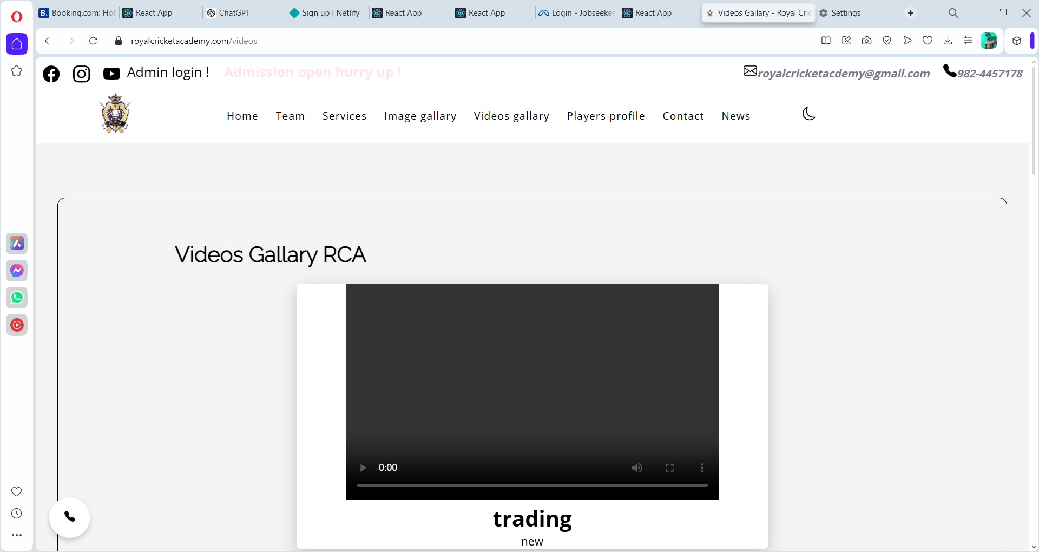Click the video progress bar
The height and width of the screenshot is (552, 1039).
(x=532, y=485)
